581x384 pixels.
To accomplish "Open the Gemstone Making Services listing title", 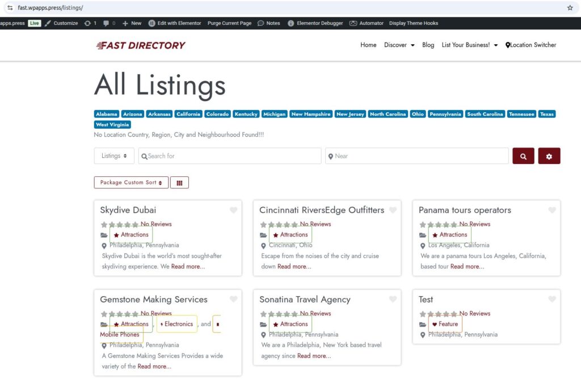I will pos(154,299).
